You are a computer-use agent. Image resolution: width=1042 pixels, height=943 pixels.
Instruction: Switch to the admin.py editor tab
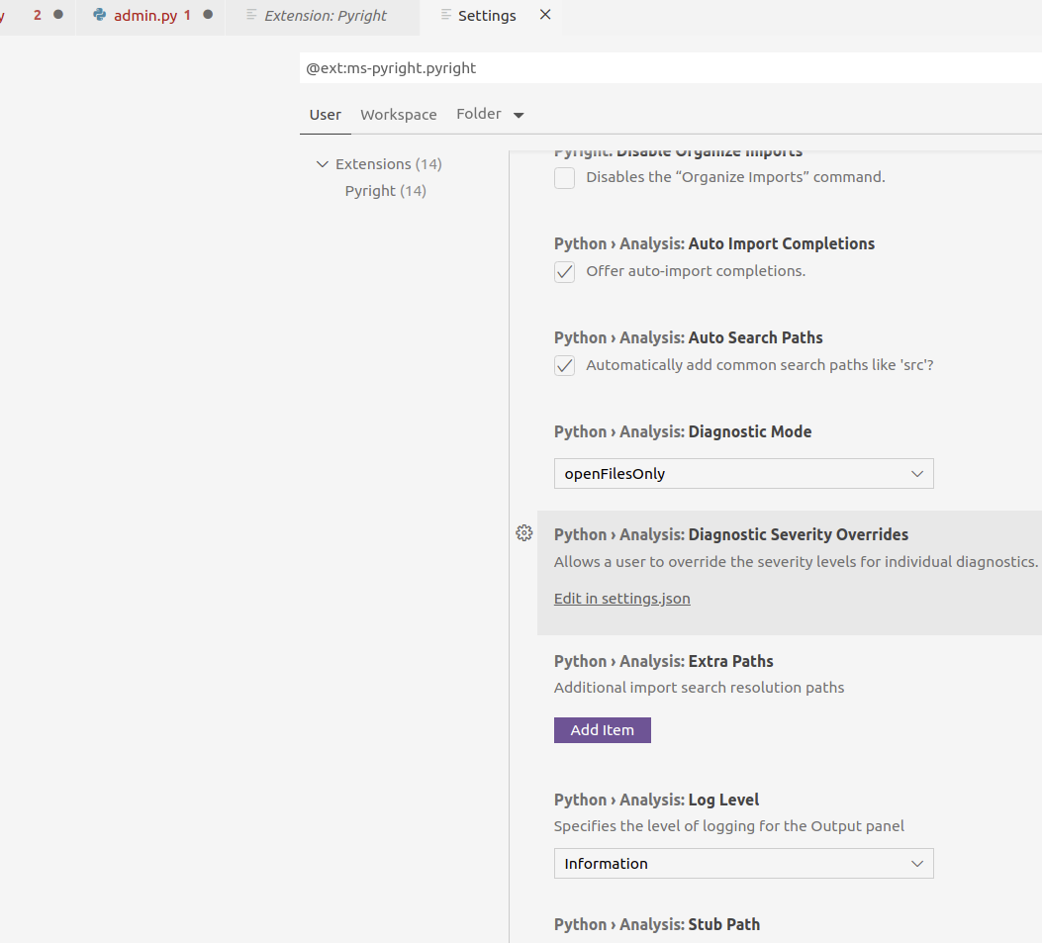click(148, 15)
